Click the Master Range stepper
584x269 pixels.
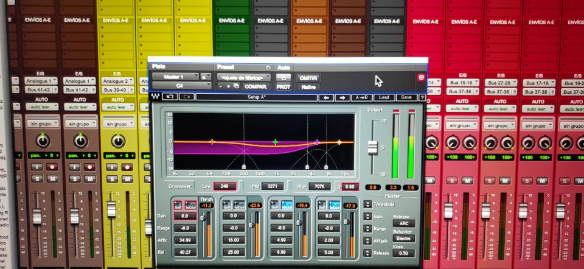pos(367,229)
